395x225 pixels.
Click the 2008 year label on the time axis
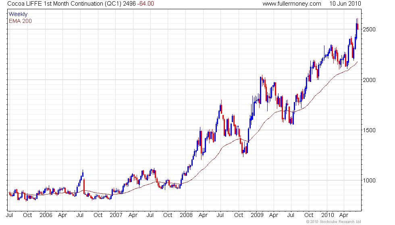[x=186, y=215]
